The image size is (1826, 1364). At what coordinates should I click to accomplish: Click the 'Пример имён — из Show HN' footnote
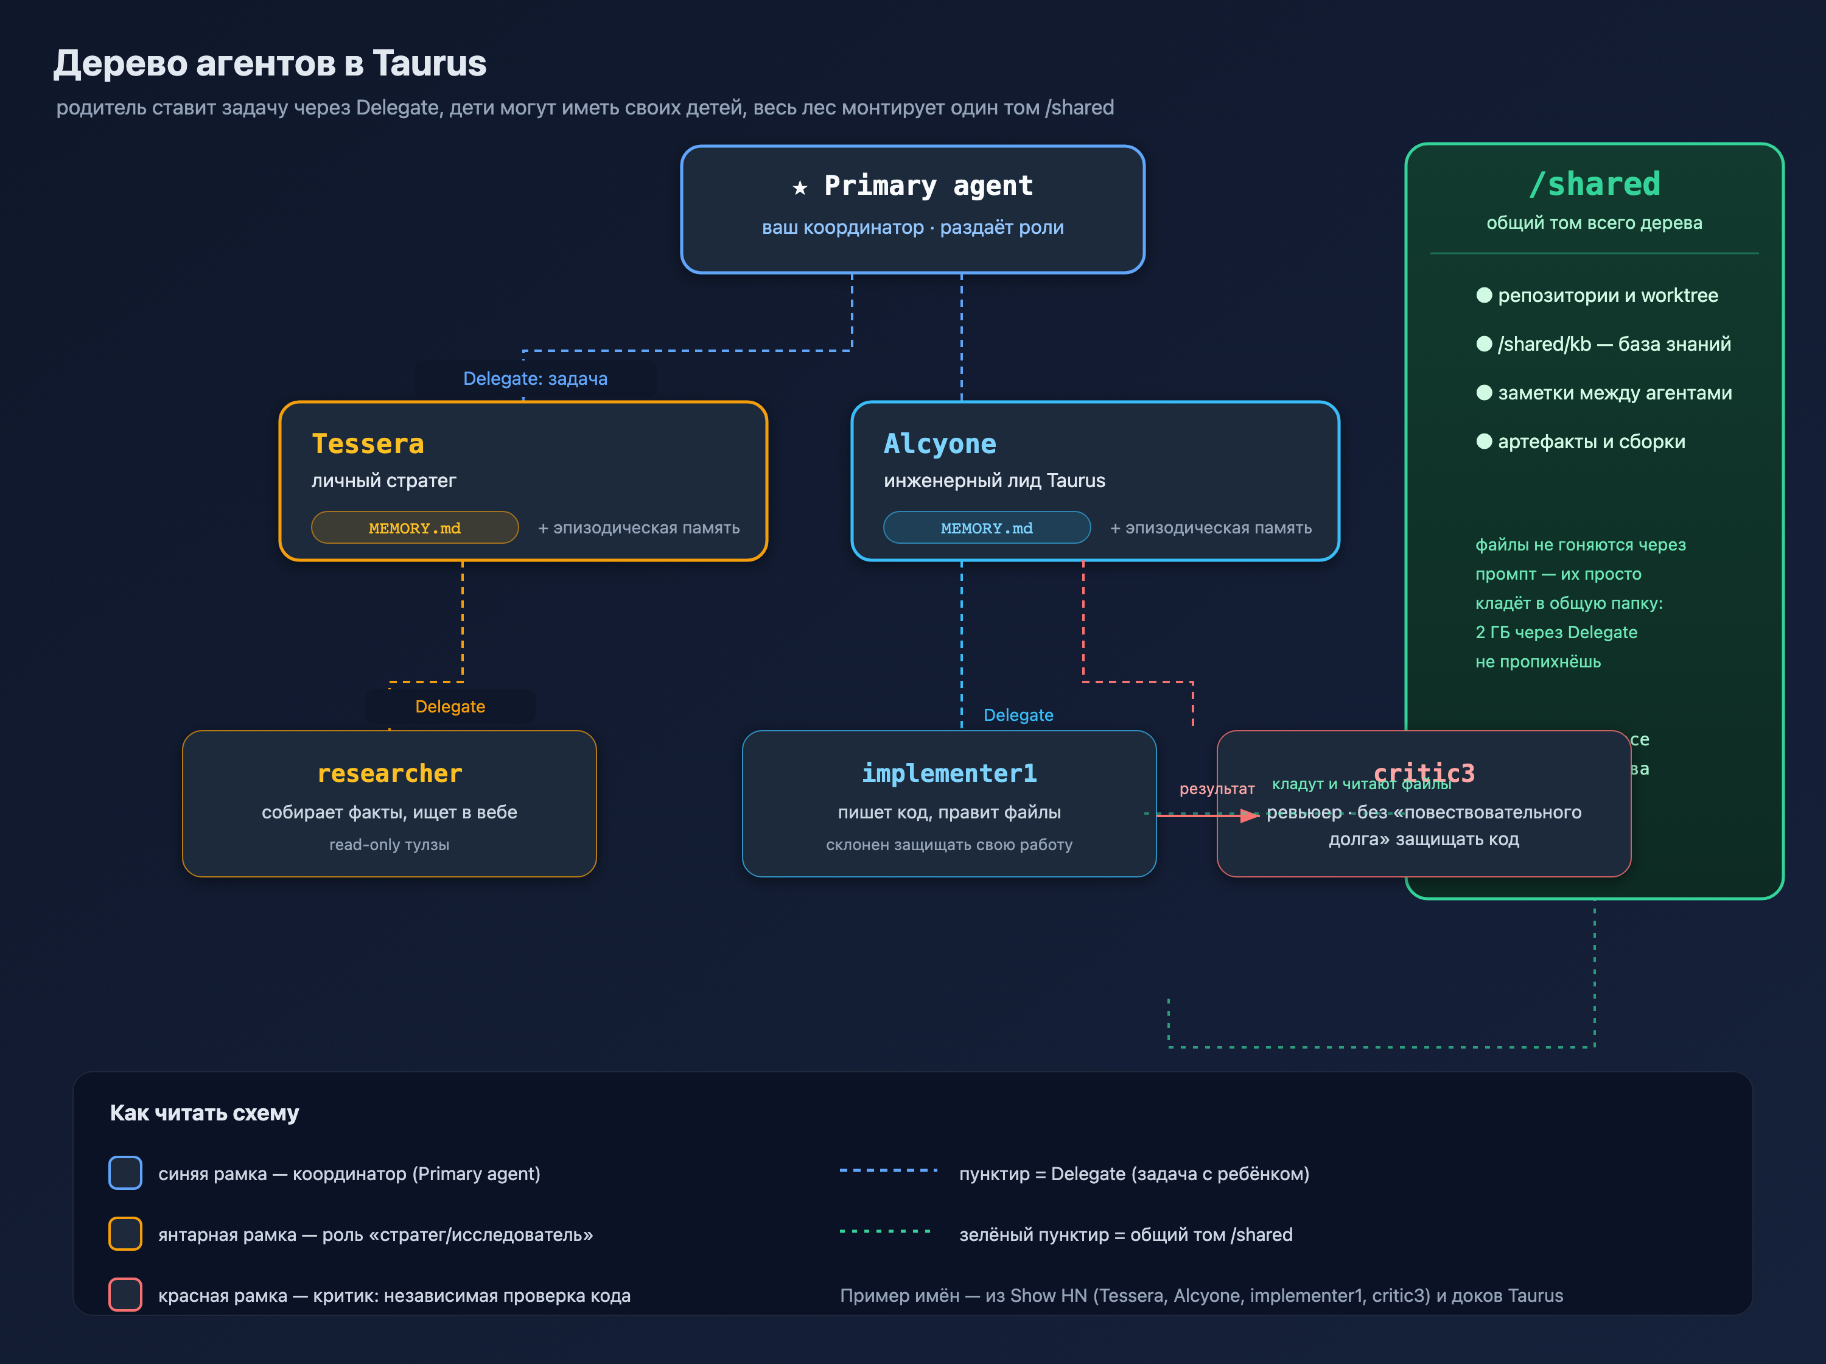pos(1202,1296)
